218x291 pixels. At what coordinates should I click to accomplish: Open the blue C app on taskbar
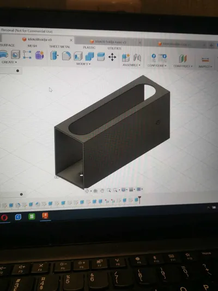(x=18, y=217)
